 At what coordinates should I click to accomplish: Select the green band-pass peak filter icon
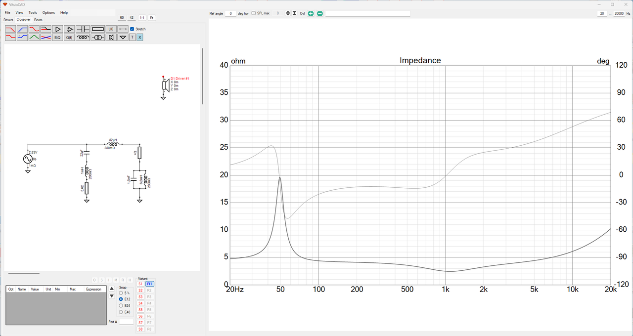(x=34, y=37)
